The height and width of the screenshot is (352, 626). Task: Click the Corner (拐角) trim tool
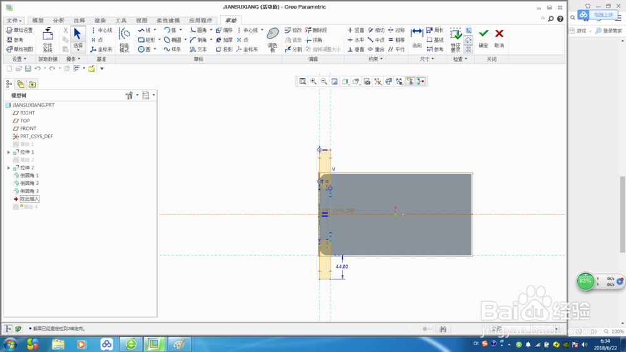(314, 40)
